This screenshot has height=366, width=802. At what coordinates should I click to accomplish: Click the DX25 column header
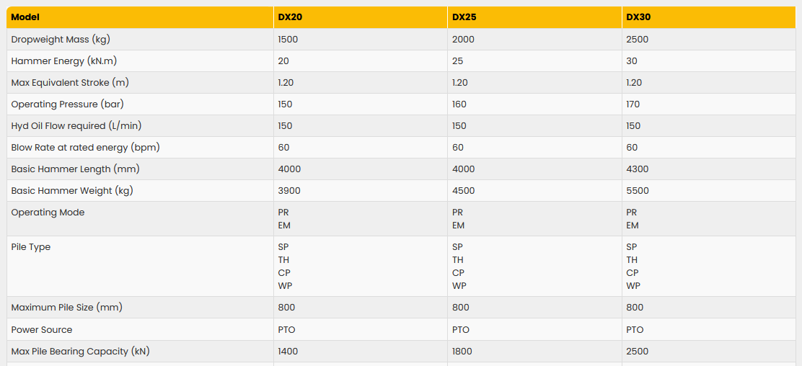pos(464,17)
